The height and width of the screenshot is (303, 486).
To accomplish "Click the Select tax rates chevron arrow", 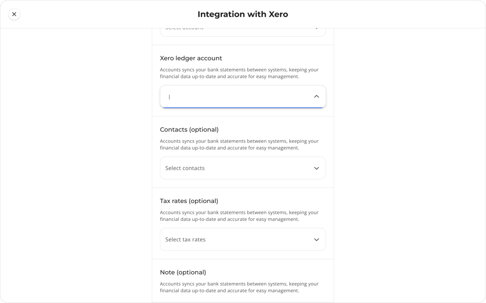I will coord(316,239).
